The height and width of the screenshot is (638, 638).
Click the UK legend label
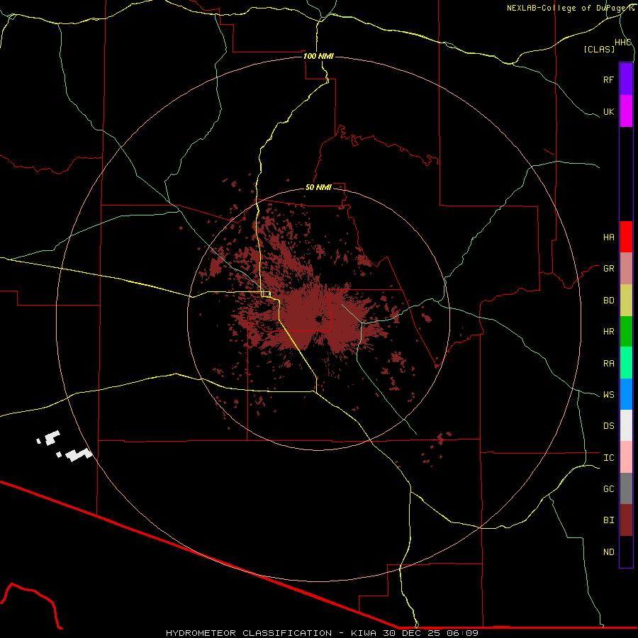(608, 111)
